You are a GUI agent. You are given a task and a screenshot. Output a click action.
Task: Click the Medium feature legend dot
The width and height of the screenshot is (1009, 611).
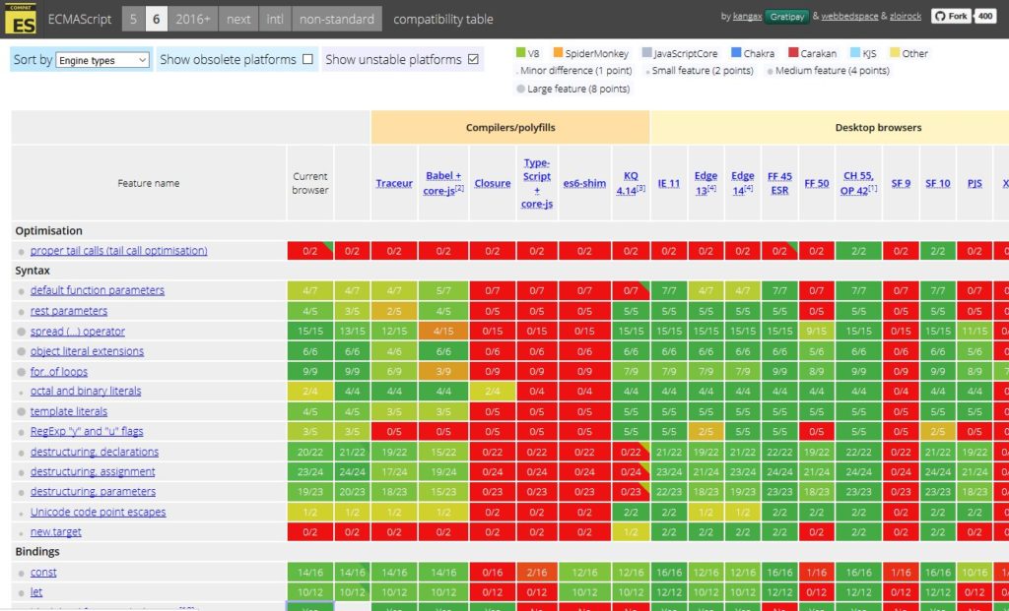pyautogui.click(x=771, y=71)
